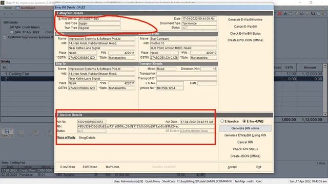Click Cancel IRN
This screenshot has width=328, height=184.
click(245, 142)
